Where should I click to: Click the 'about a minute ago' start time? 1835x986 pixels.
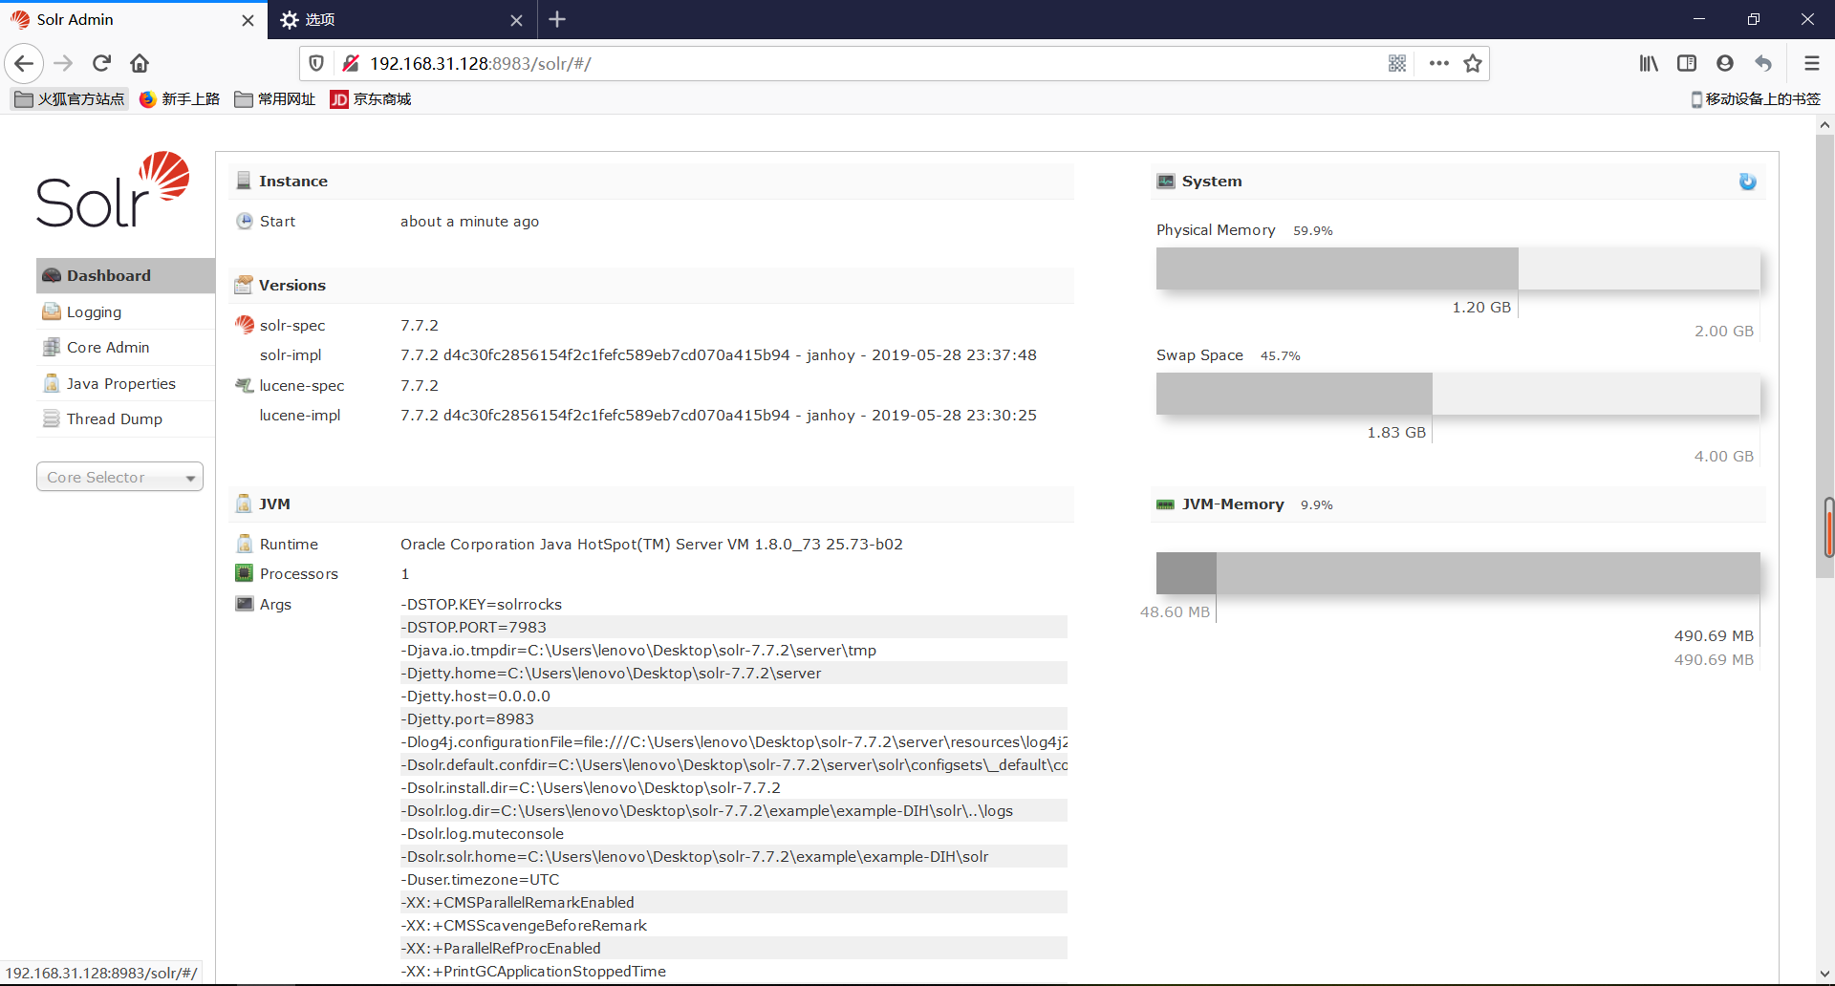click(x=469, y=221)
